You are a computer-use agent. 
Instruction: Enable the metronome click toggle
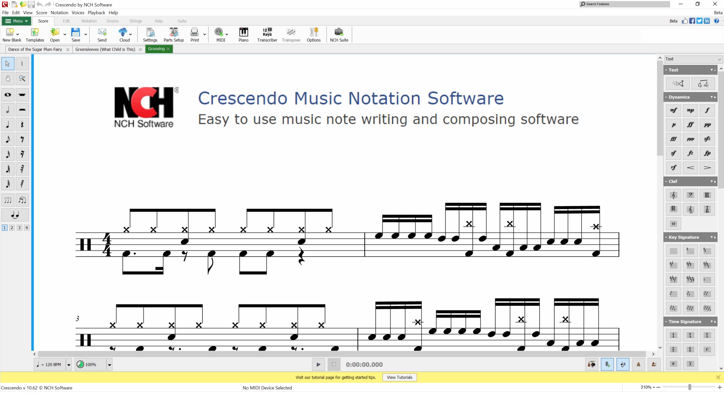point(638,364)
